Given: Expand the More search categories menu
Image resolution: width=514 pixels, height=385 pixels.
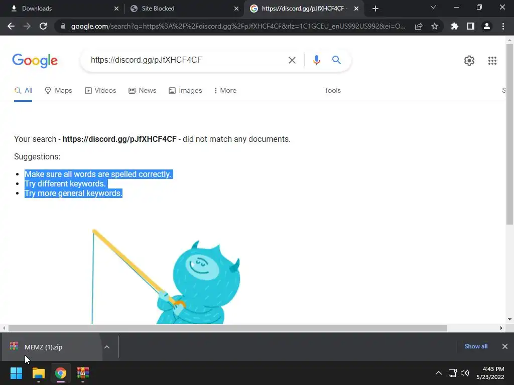Looking at the screenshot, I should point(225,91).
